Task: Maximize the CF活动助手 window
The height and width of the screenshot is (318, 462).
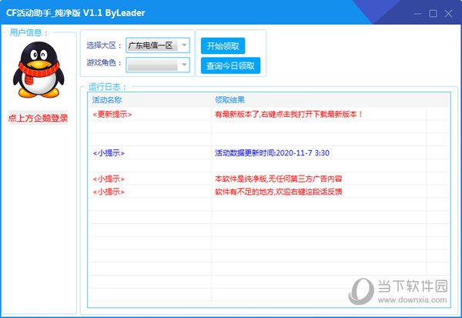Action: point(433,14)
